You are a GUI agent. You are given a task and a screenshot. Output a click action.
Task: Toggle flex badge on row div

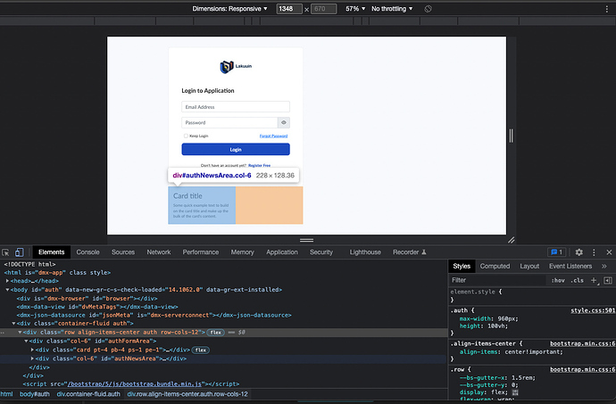click(215, 333)
